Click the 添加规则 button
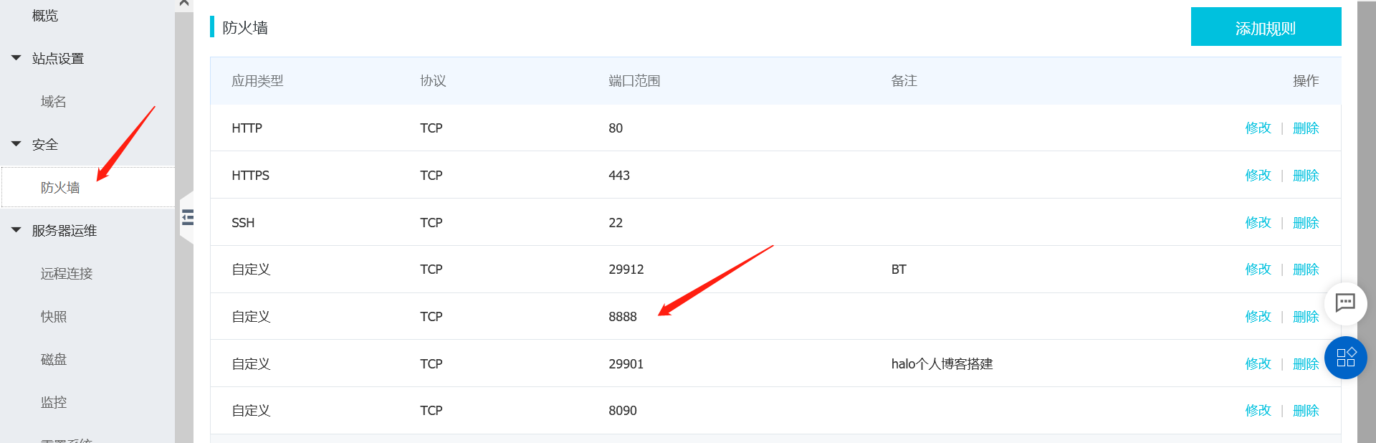This screenshot has height=443, width=1376. click(x=1266, y=27)
